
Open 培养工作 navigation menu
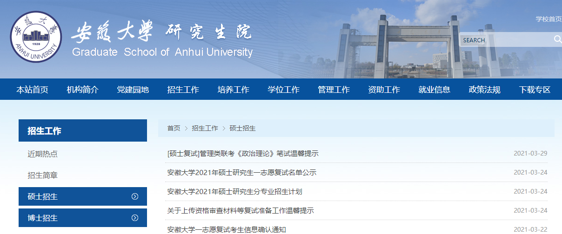(x=233, y=90)
